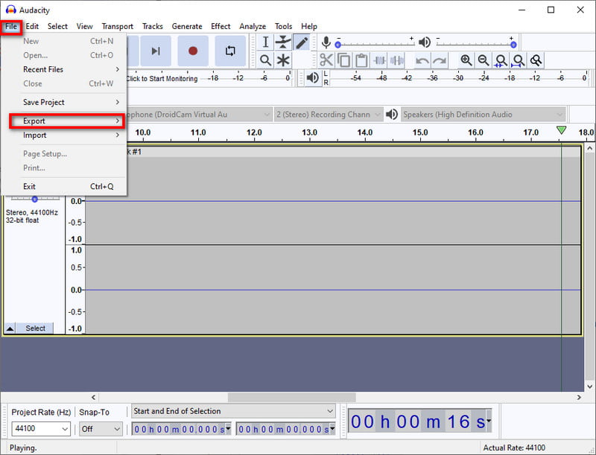Expand the Export submenu
Screen dimensions: 596x455
[x=67, y=121]
